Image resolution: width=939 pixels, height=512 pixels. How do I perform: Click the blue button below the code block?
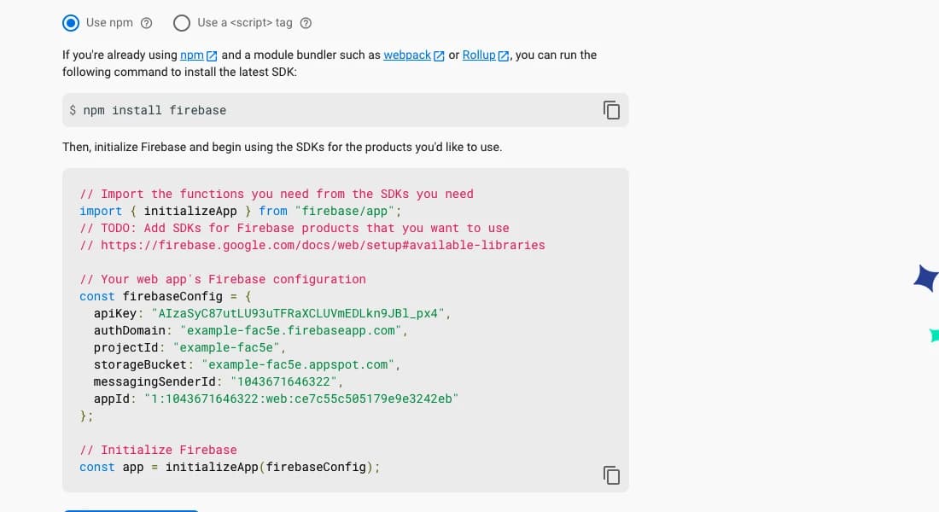[x=131, y=511]
